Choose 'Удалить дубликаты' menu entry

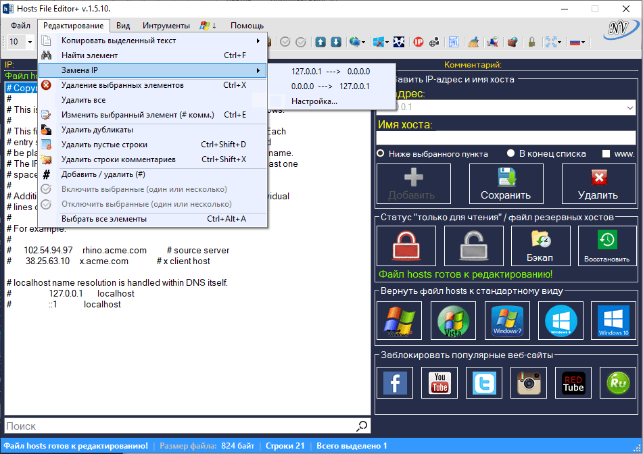coord(153,130)
